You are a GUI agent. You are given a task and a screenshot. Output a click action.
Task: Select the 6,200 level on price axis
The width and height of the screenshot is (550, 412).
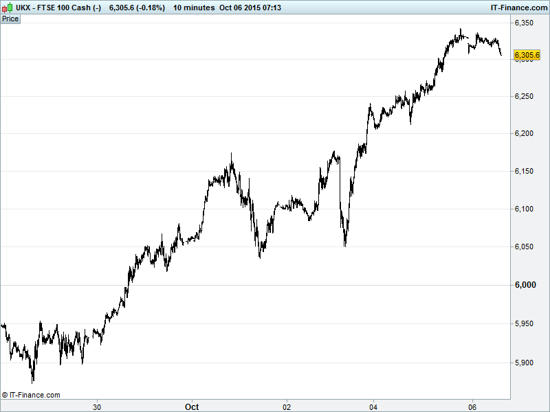pyautogui.click(x=525, y=133)
